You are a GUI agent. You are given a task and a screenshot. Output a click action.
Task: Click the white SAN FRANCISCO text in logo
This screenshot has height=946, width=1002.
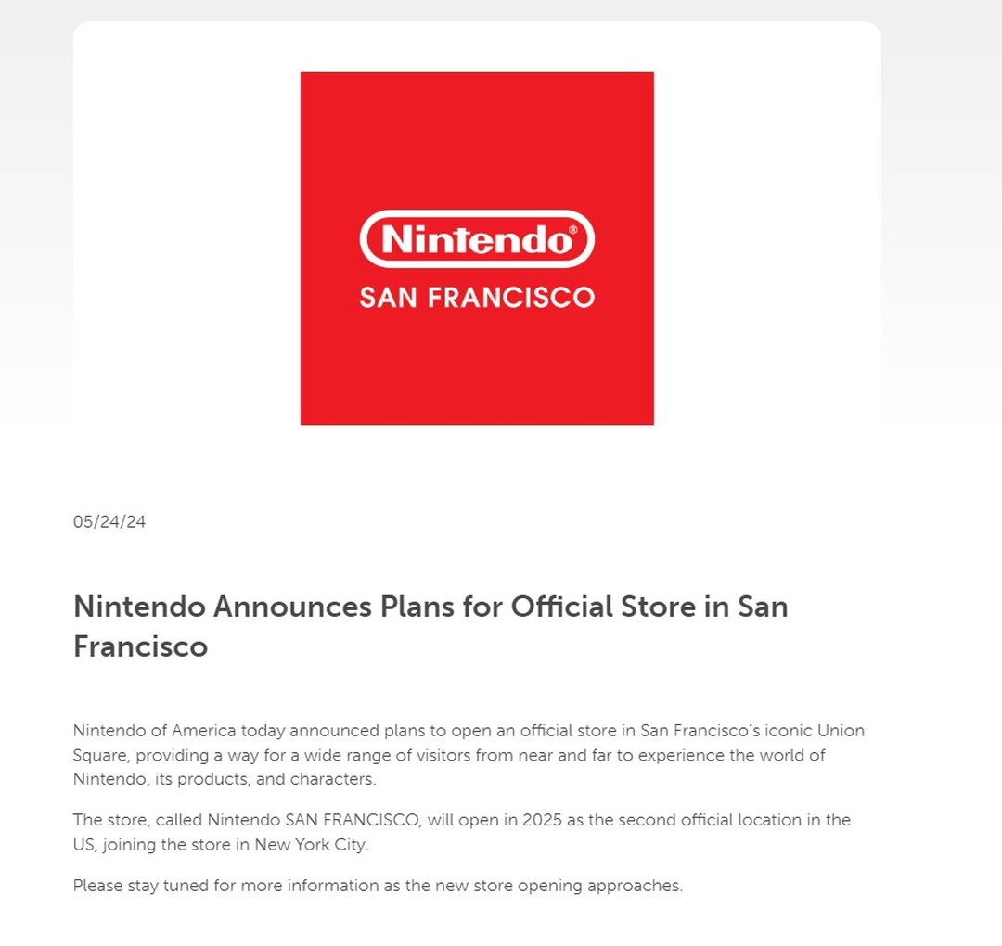tap(477, 298)
